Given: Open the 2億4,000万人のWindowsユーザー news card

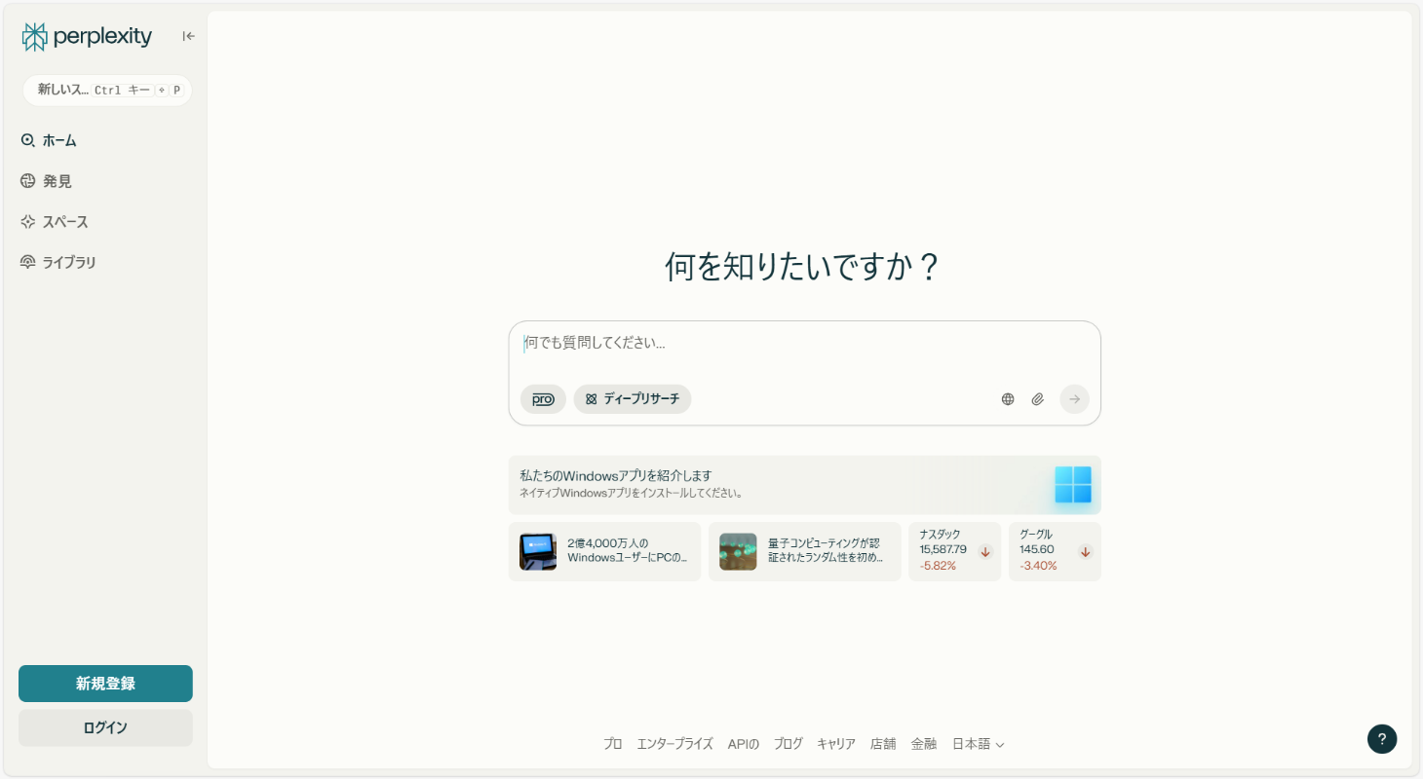Looking at the screenshot, I should click(x=604, y=551).
